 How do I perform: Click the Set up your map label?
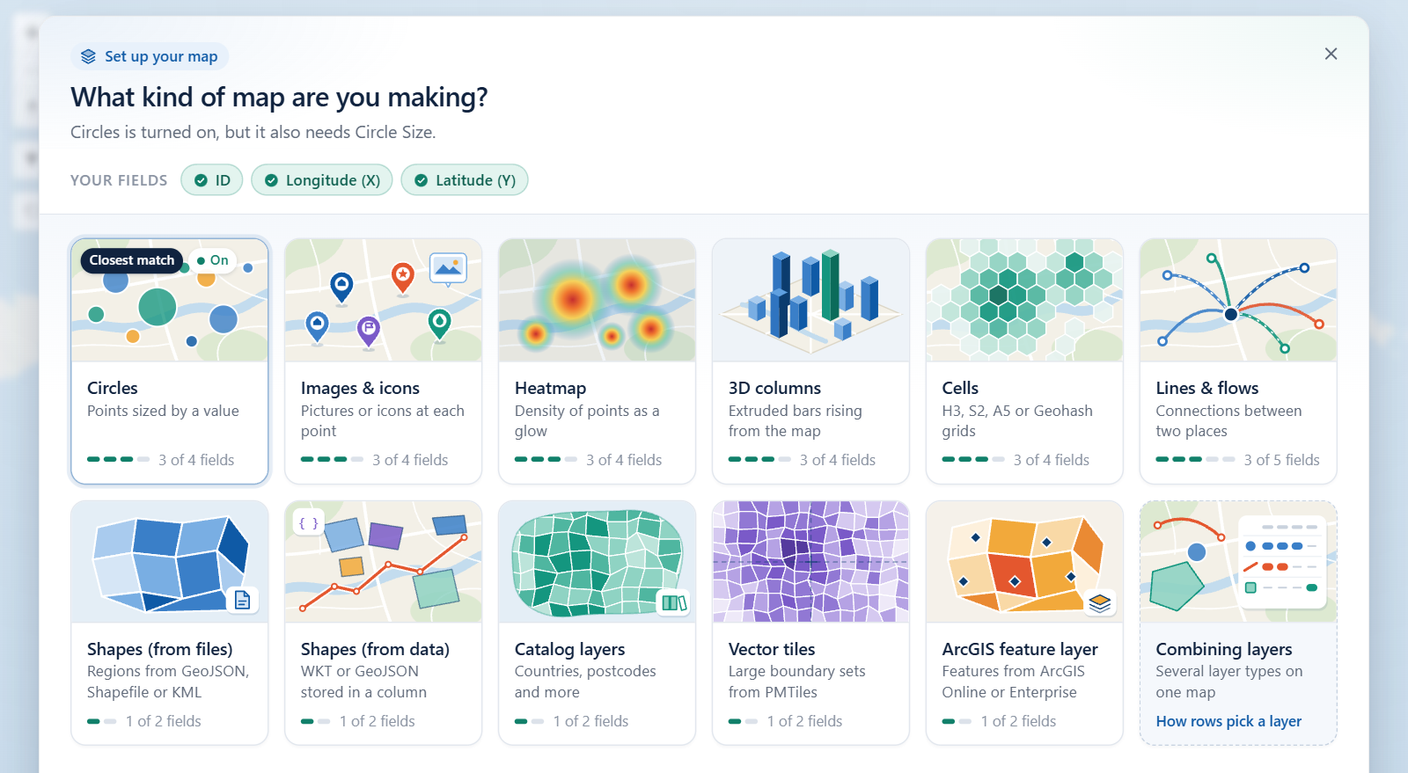click(161, 56)
